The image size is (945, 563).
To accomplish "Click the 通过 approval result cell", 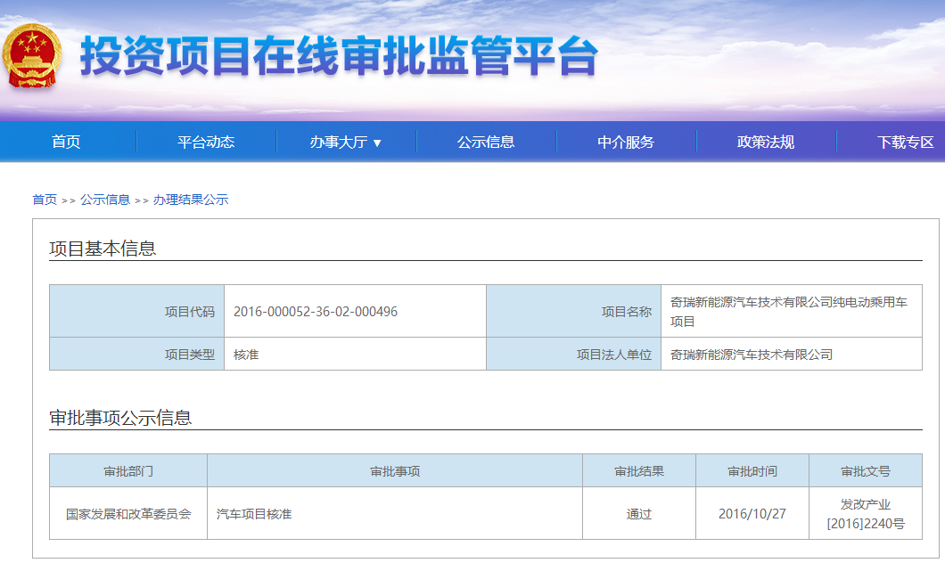I will [x=638, y=513].
